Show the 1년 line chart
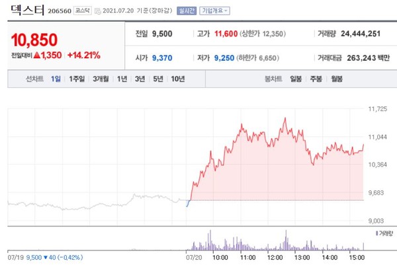The image size is (397, 269). (122, 79)
